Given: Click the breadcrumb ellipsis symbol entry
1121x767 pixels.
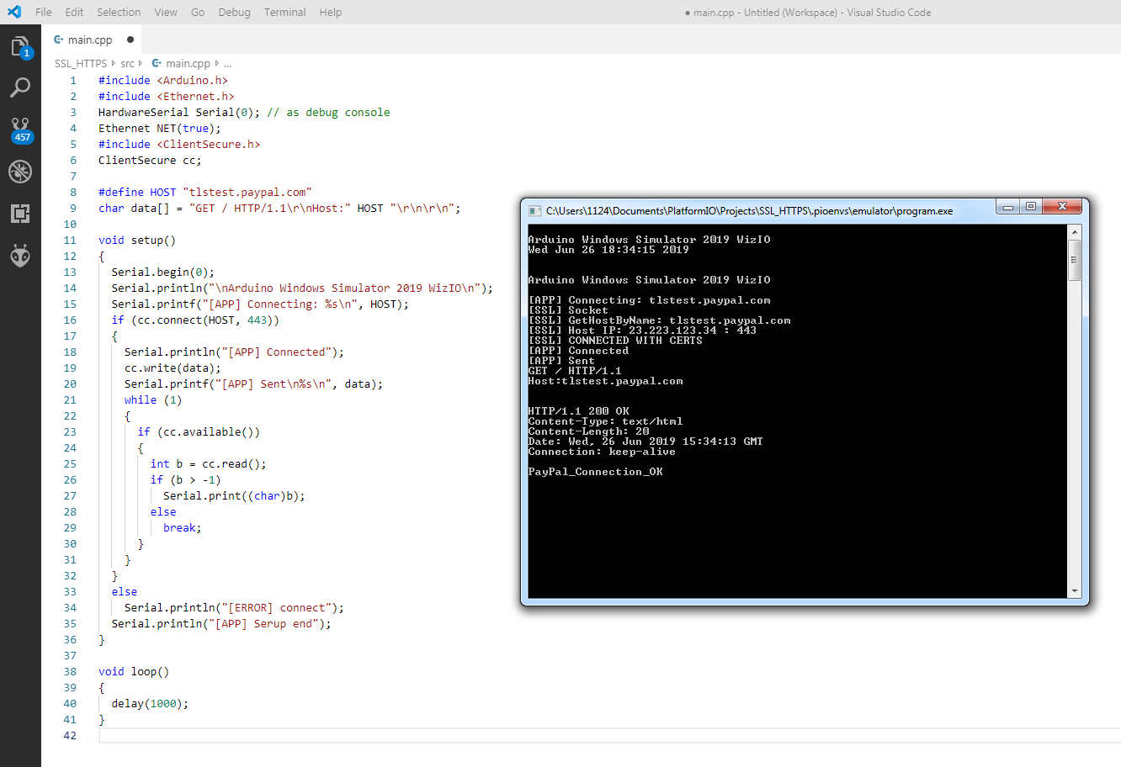Looking at the screenshot, I should pos(227,63).
